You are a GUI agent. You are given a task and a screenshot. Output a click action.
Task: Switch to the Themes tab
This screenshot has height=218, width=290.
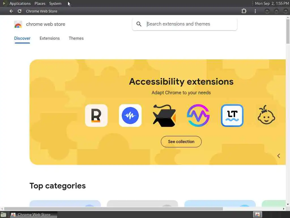tap(76, 38)
